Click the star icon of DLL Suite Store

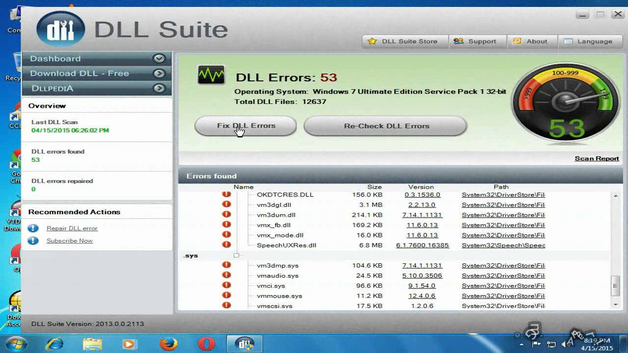tap(372, 41)
